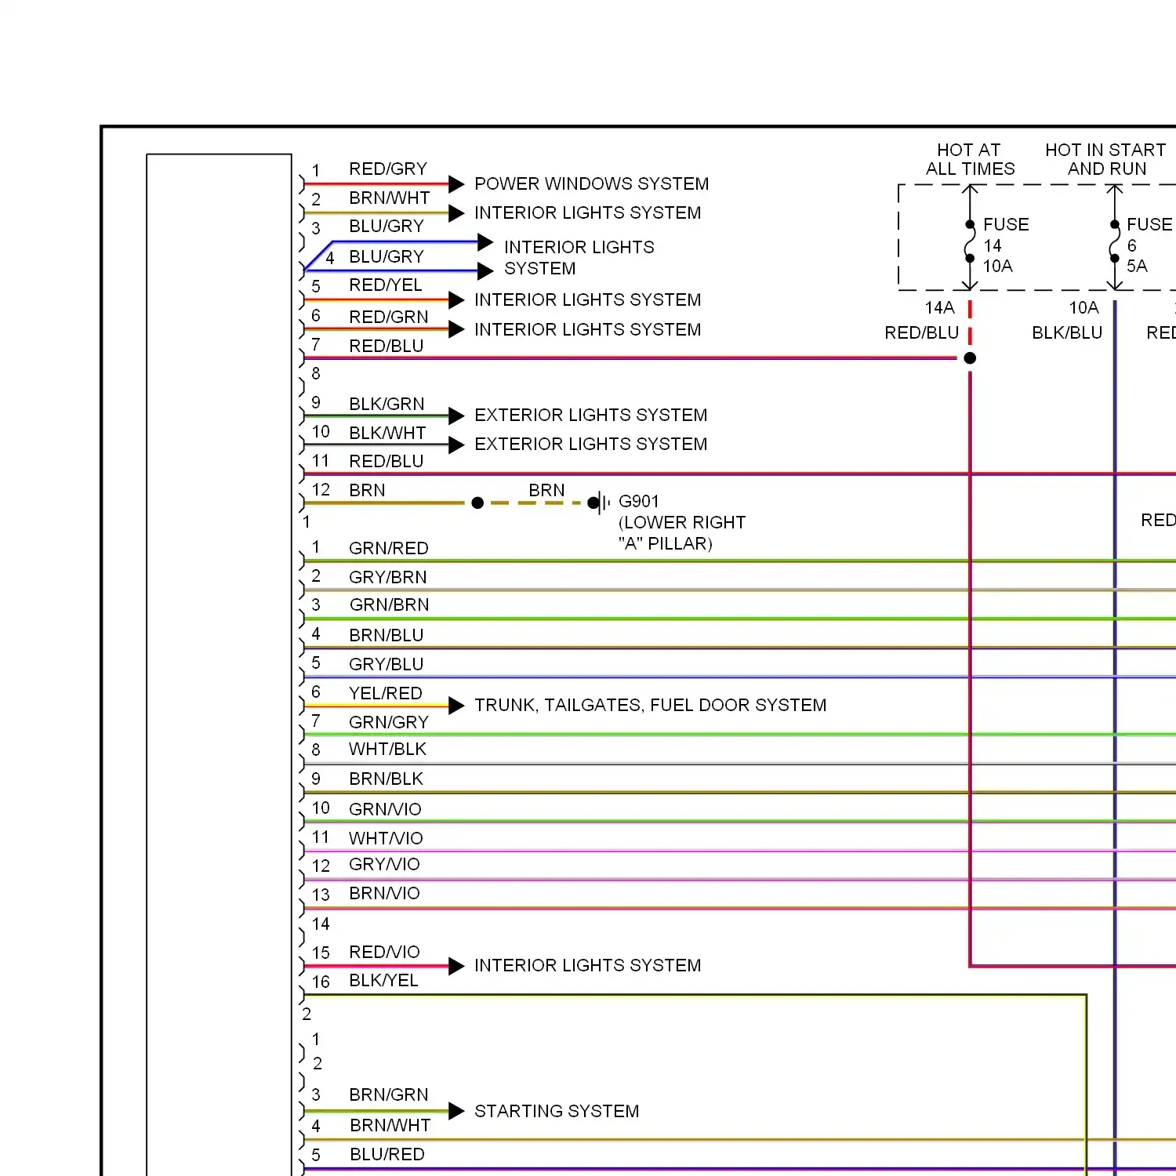
Task: Select the FUSE 14 10A label
Action: tap(1006, 245)
